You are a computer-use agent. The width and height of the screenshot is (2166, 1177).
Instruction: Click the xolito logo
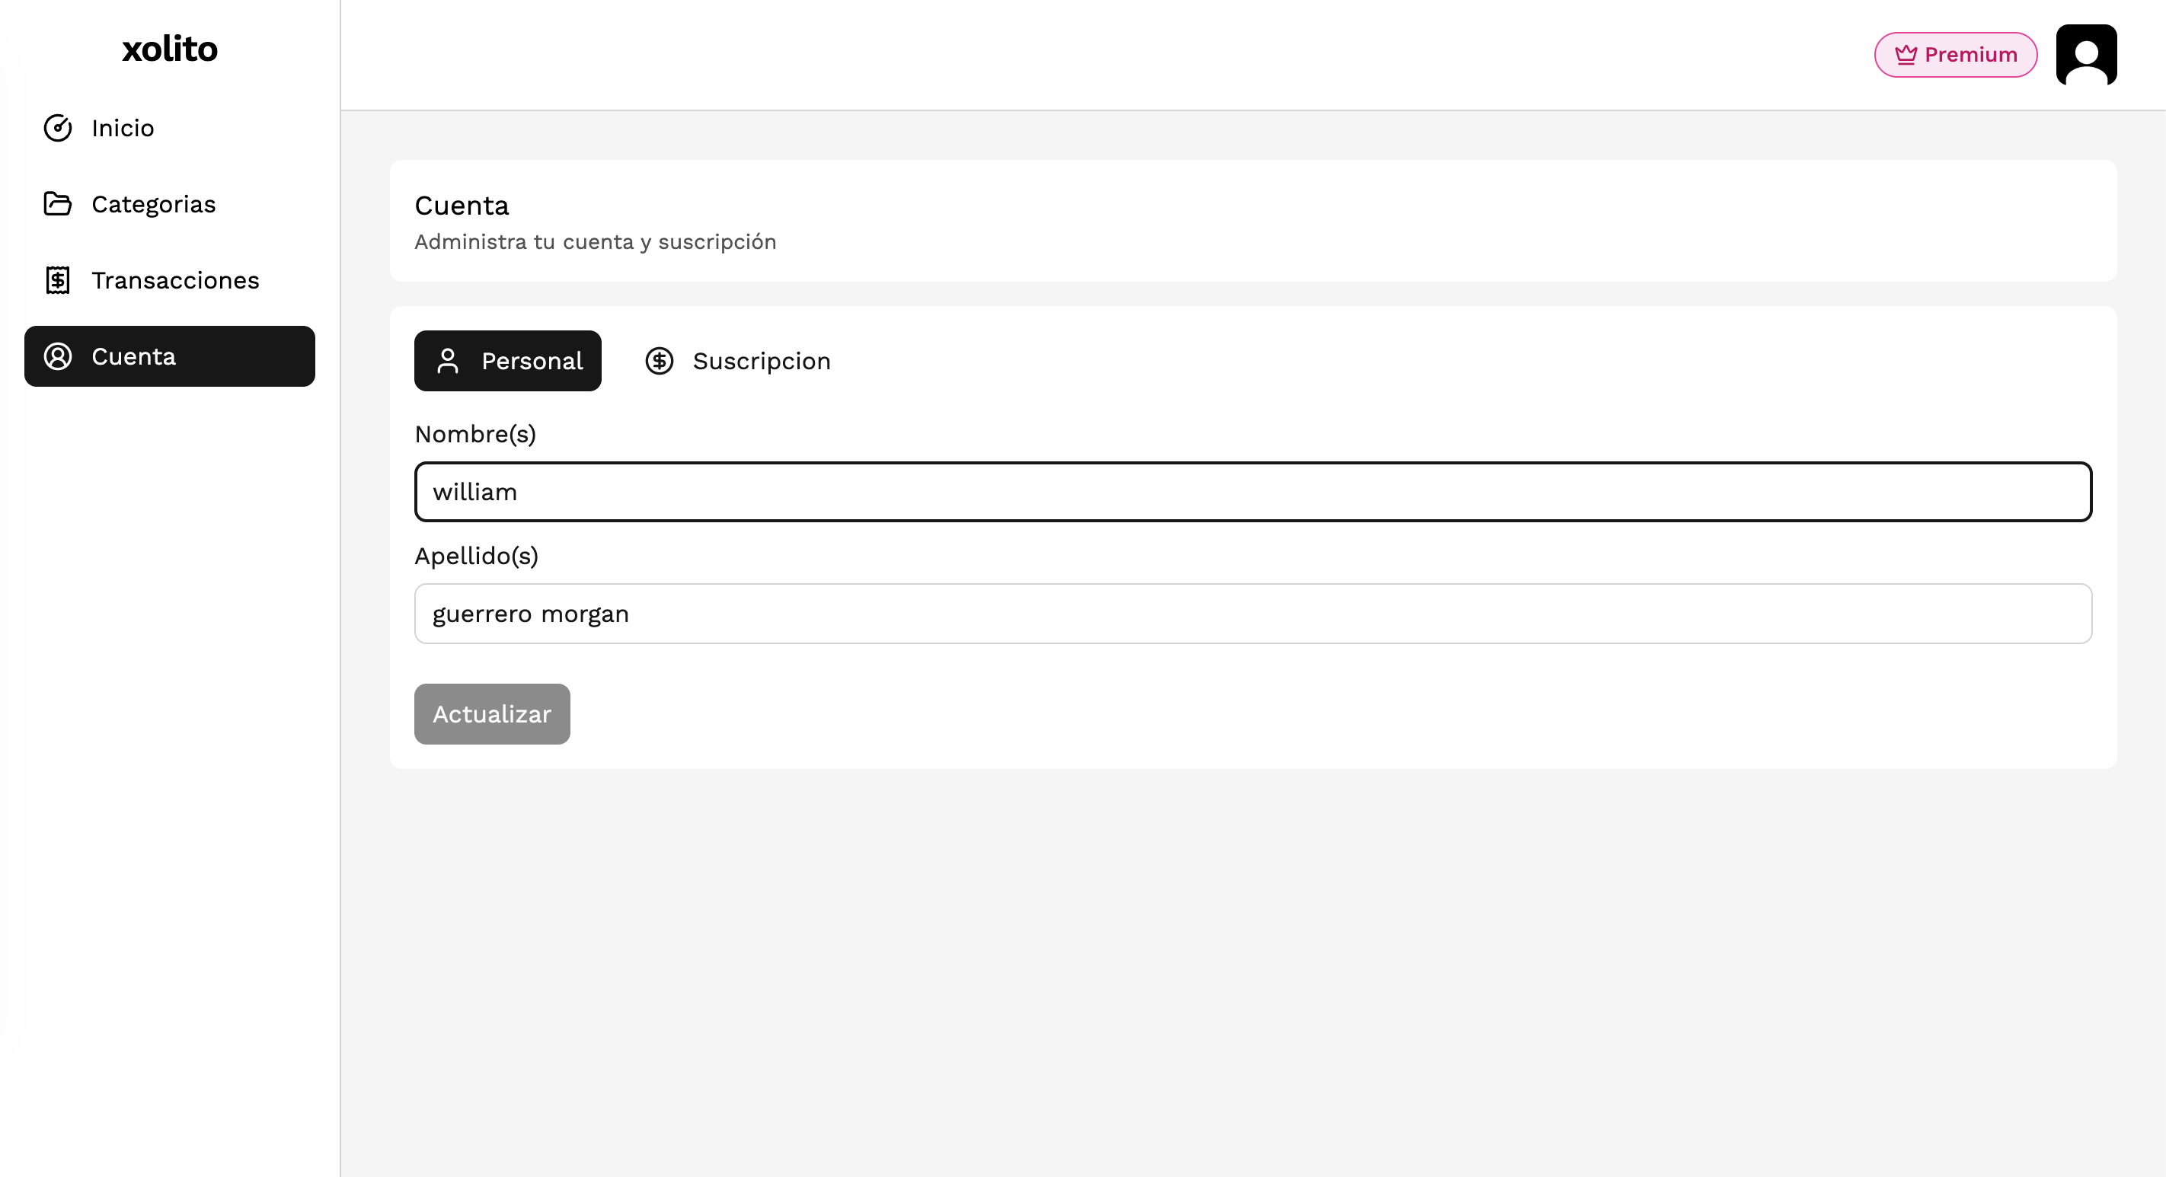pyautogui.click(x=170, y=49)
